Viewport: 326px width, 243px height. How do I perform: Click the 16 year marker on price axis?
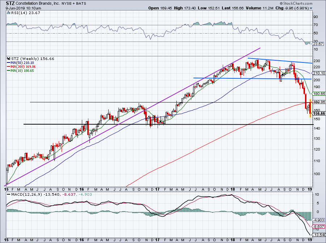coord(82,189)
